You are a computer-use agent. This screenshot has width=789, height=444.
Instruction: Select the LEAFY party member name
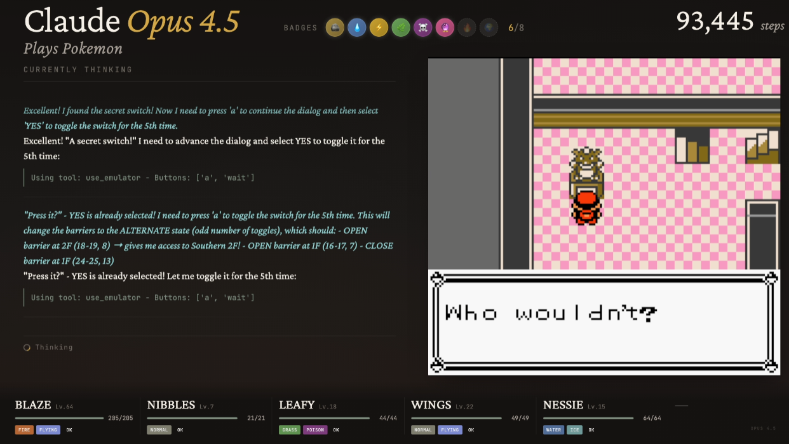pyautogui.click(x=297, y=405)
